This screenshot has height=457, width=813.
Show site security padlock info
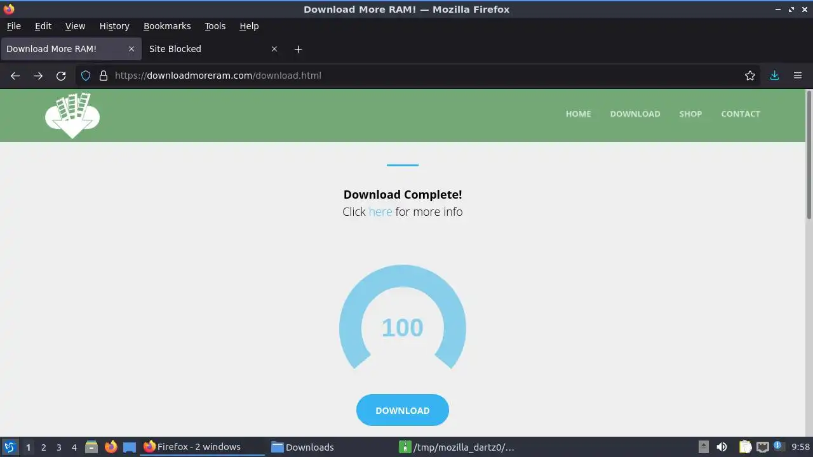(104, 76)
